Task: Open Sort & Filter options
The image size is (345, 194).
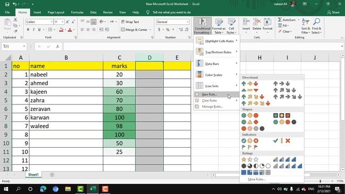Action: (x=306, y=26)
